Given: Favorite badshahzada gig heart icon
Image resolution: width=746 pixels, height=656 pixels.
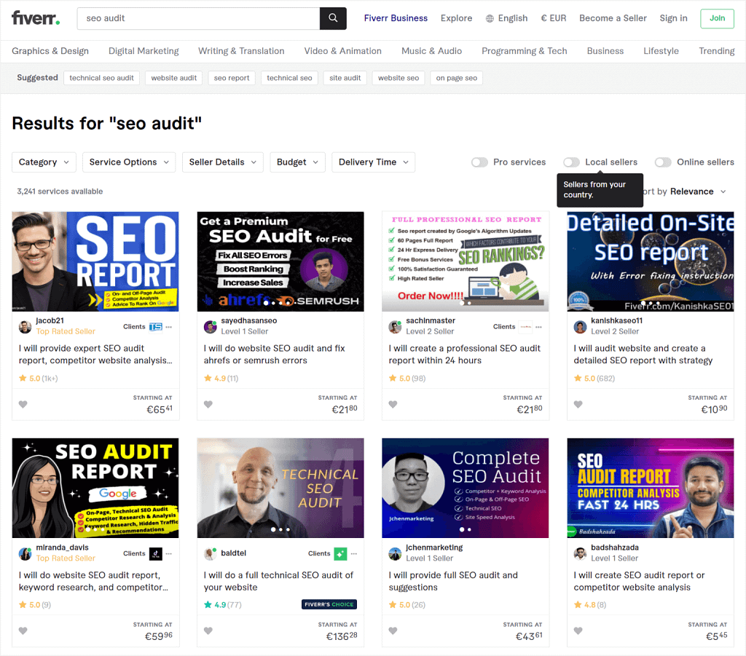Looking at the screenshot, I should tap(578, 631).
